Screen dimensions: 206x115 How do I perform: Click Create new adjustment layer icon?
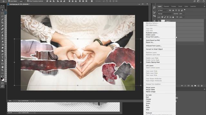point(192,86)
